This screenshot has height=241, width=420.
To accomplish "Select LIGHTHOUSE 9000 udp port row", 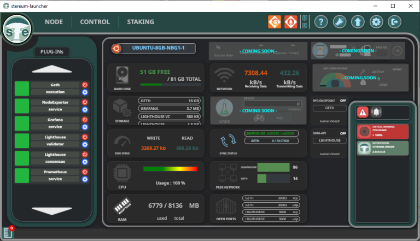I will [271, 219].
